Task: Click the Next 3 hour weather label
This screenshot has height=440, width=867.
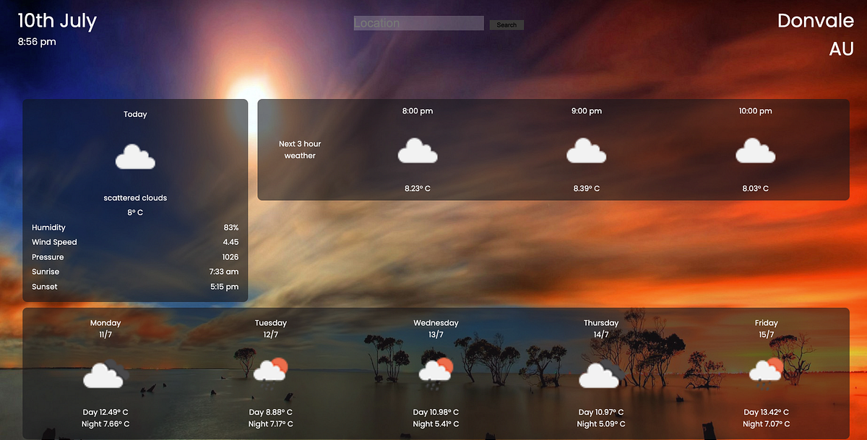Action: 300,150
